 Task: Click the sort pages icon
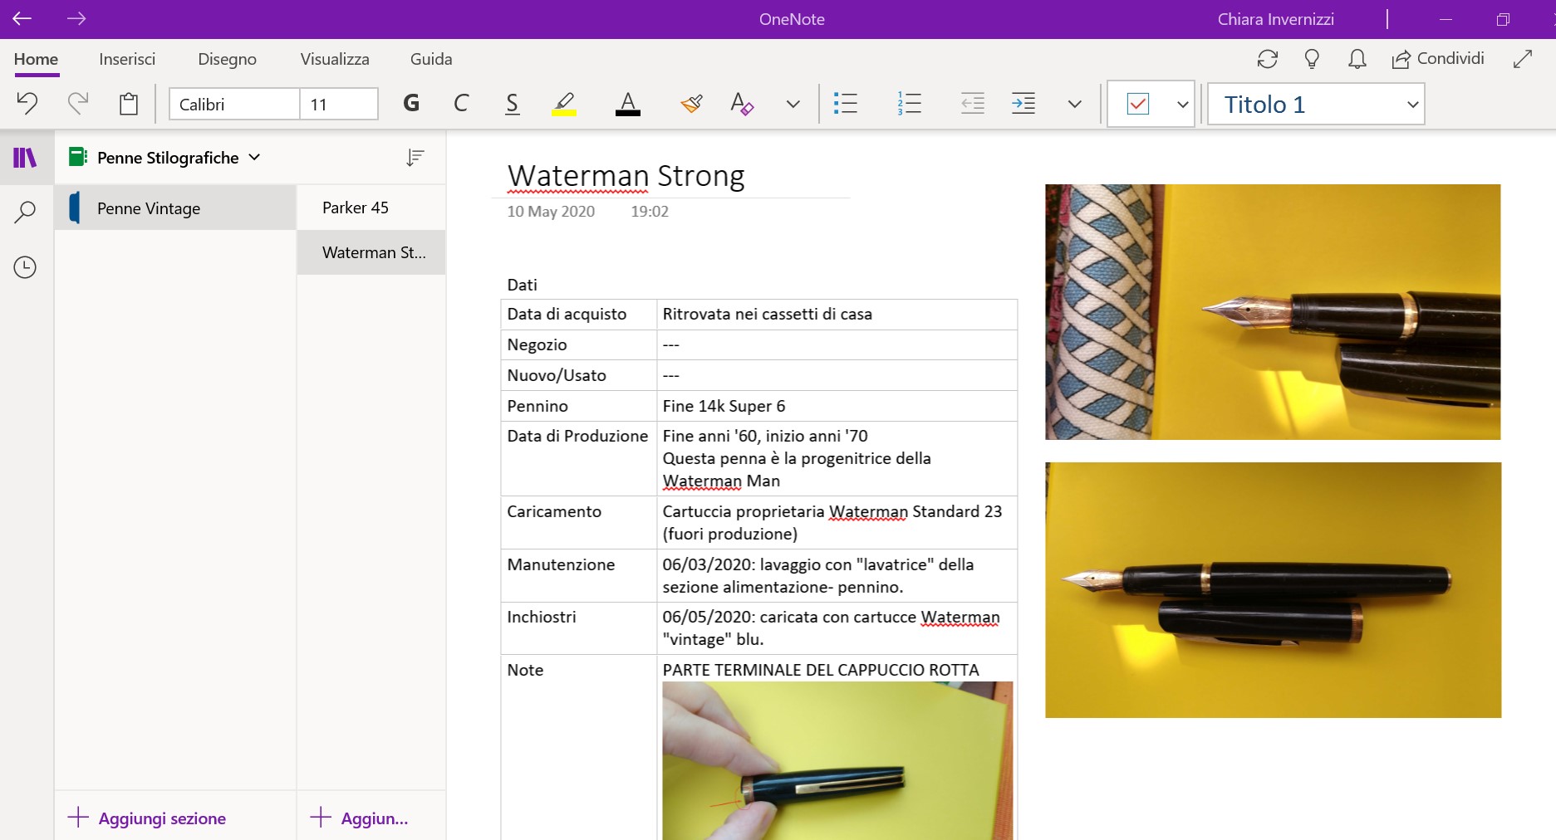(x=415, y=158)
